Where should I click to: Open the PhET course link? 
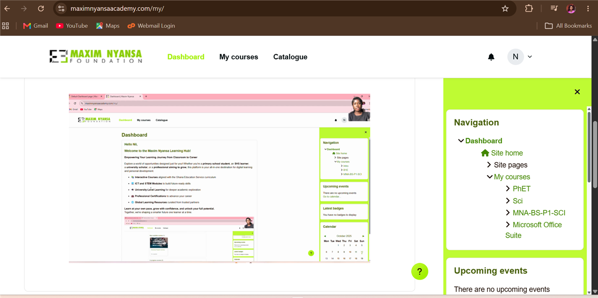click(x=522, y=189)
